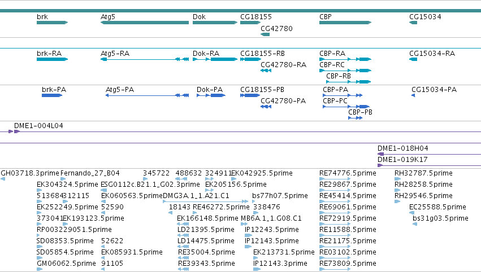Select the CG18155-RB transcript label
The image size is (481, 272).
tap(262, 53)
